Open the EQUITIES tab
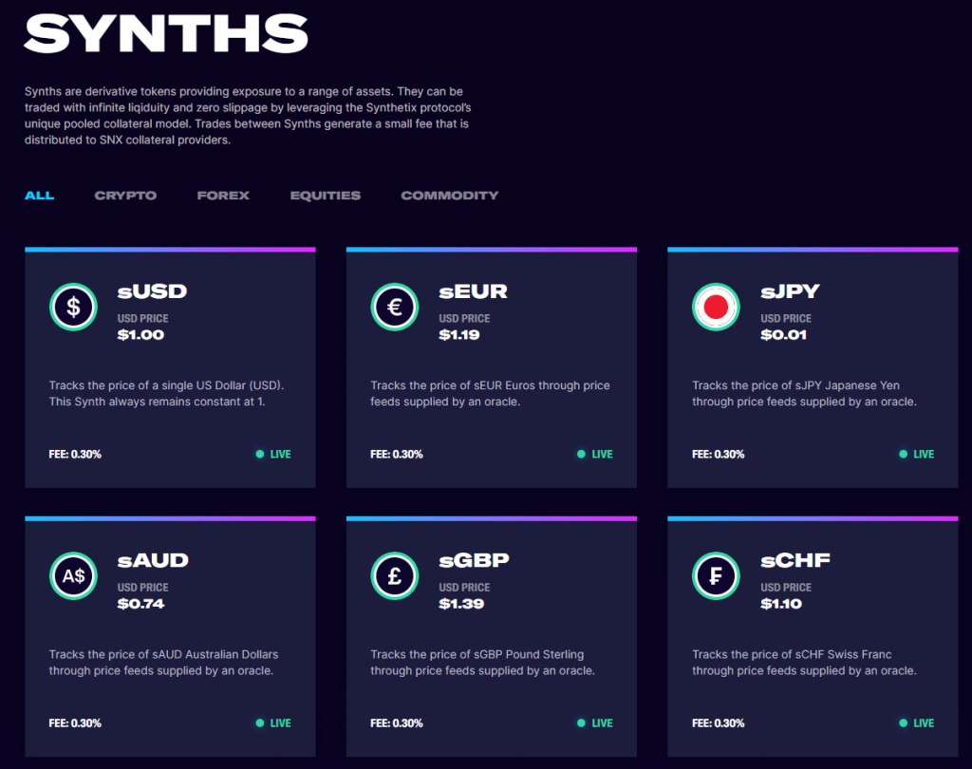The width and height of the screenshot is (972, 769). (326, 196)
